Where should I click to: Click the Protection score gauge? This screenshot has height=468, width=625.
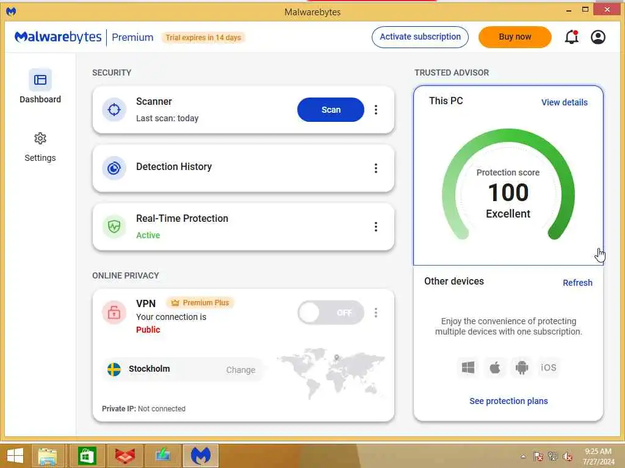tap(508, 185)
